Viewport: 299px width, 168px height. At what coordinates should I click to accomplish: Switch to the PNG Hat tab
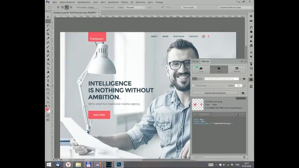point(205,61)
